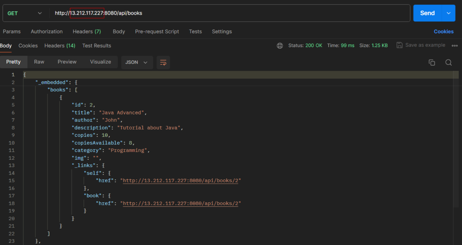The image size is (462, 245).
Task: Click the "copiesAvailable" key
Action: click(x=97, y=143)
